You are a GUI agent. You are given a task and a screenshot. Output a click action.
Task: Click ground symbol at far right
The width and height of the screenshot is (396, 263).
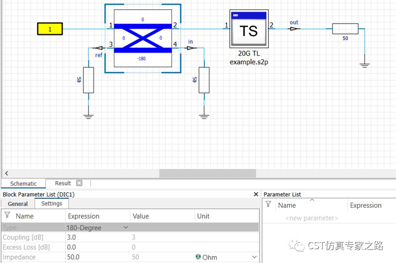pos(364,65)
